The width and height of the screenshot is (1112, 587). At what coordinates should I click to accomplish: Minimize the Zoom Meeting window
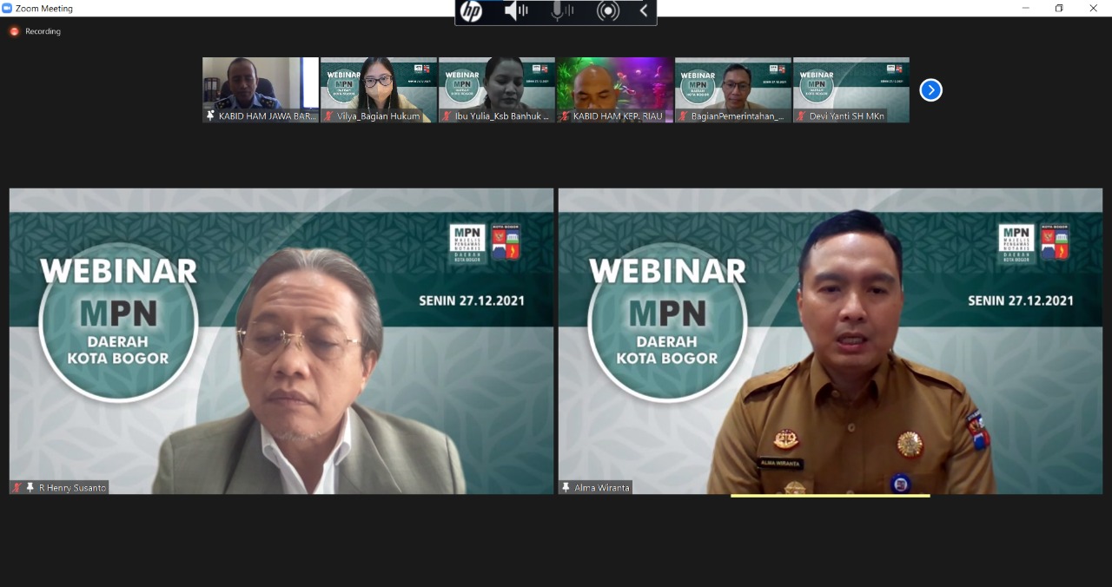(1026, 8)
